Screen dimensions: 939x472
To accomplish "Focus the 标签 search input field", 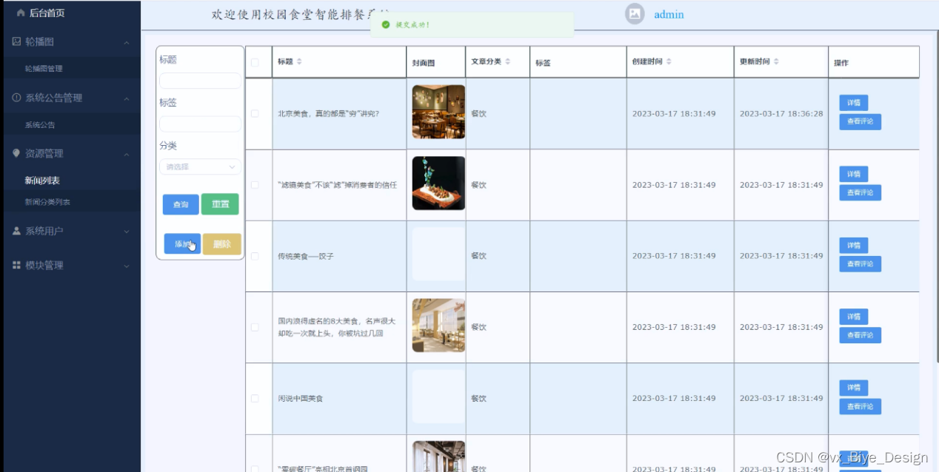I will [x=201, y=124].
